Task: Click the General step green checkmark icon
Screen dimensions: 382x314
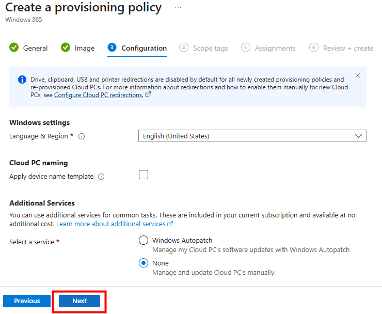Action: (14, 48)
